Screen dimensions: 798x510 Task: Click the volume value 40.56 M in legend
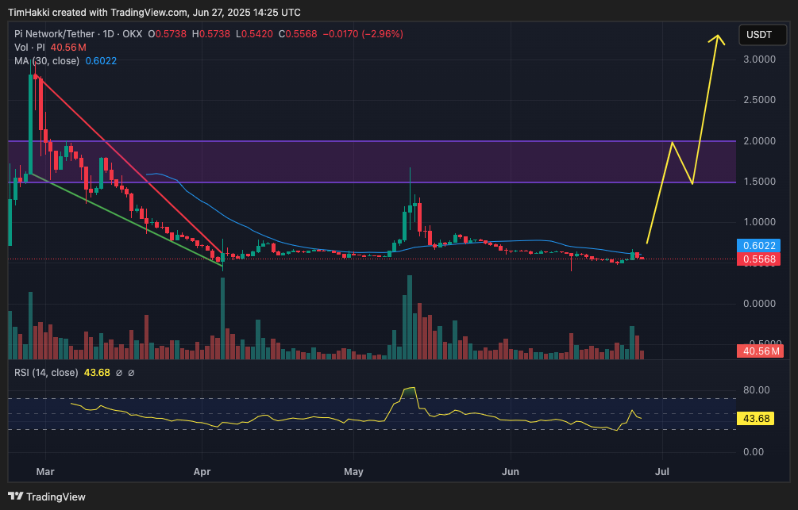pyautogui.click(x=68, y=48)
